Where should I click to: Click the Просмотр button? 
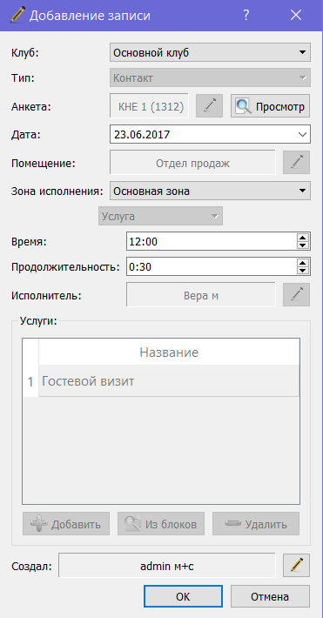point(270,105)
